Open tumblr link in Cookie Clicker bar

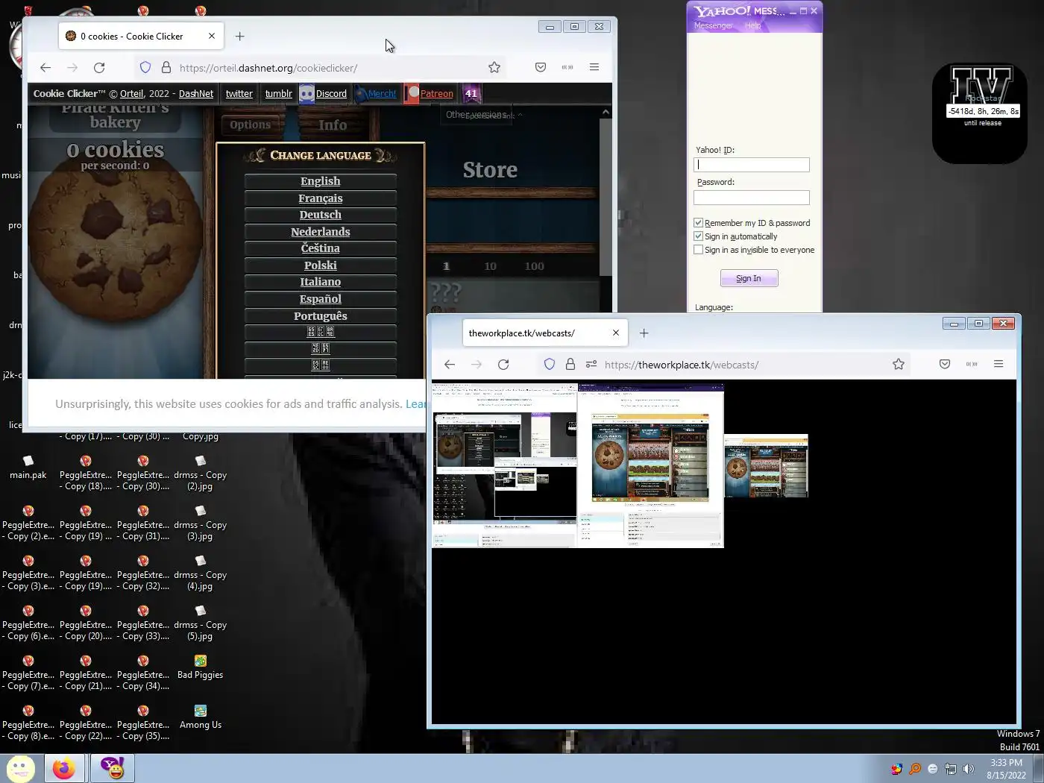[279, 94]
